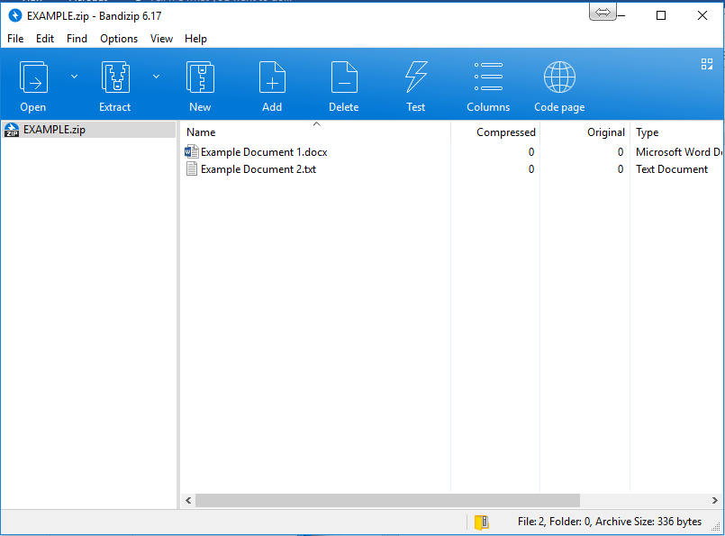Sort by the Type column header

point(677,132)
